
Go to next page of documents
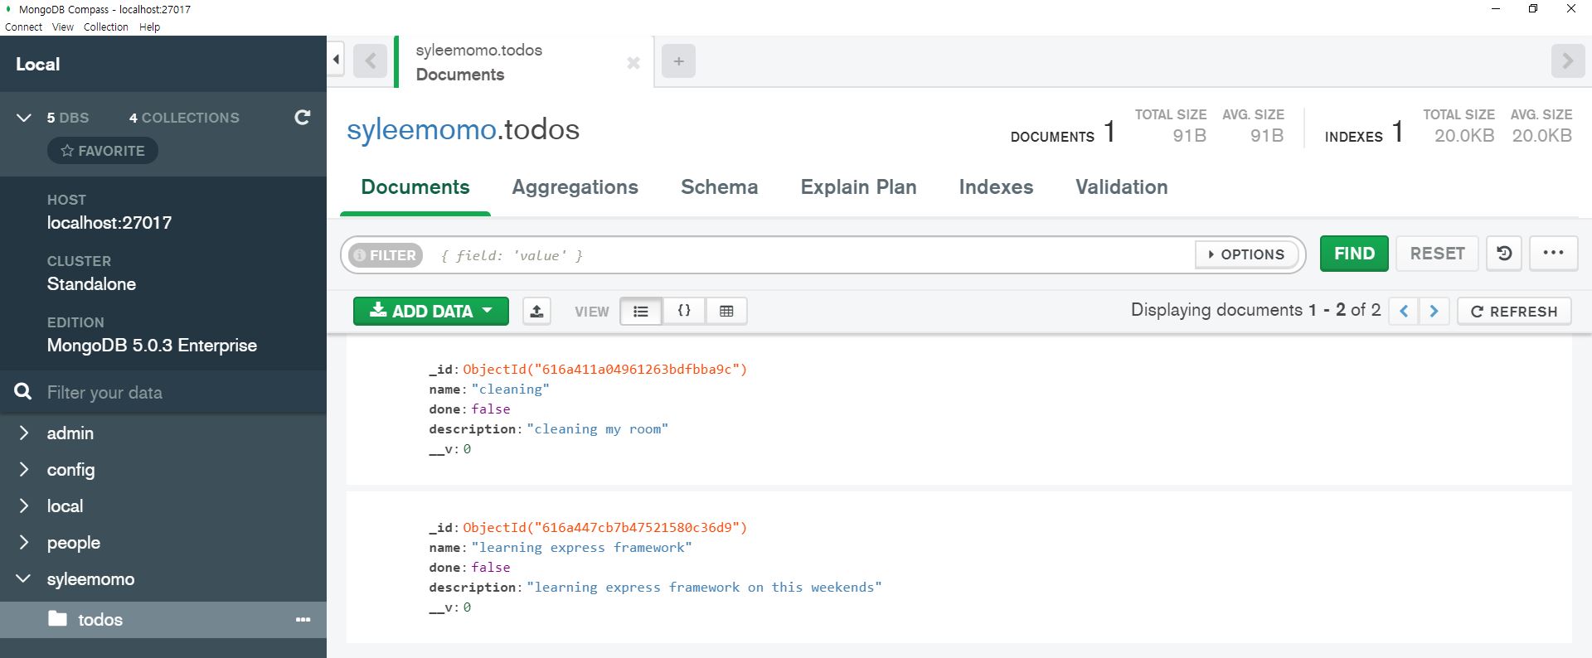(x=1434, y=311)
